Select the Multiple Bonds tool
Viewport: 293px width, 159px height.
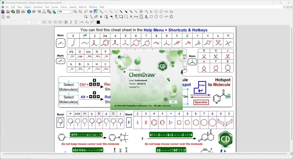tap(101, 12)
